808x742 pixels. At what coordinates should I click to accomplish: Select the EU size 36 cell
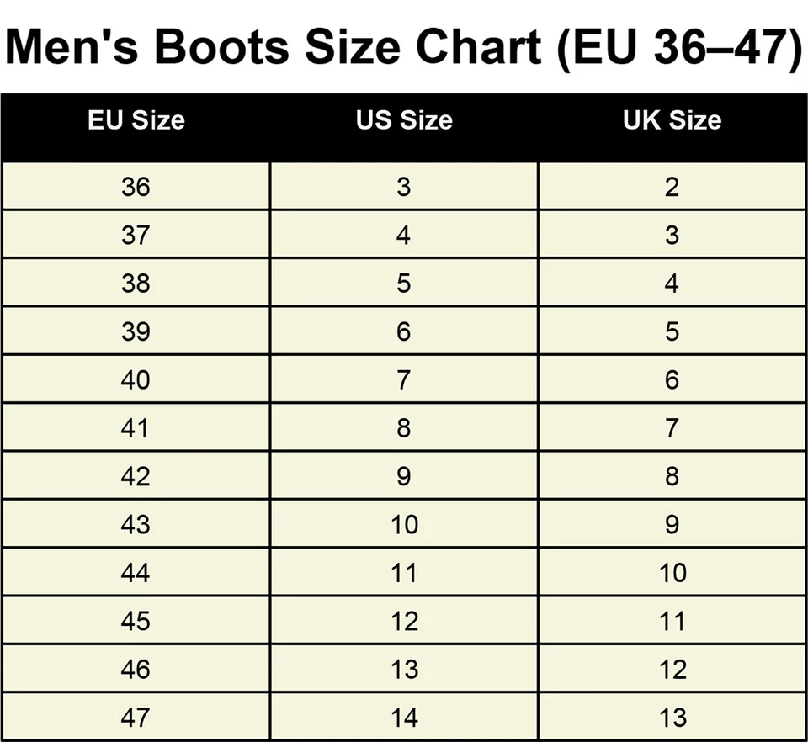click(136, 186)
